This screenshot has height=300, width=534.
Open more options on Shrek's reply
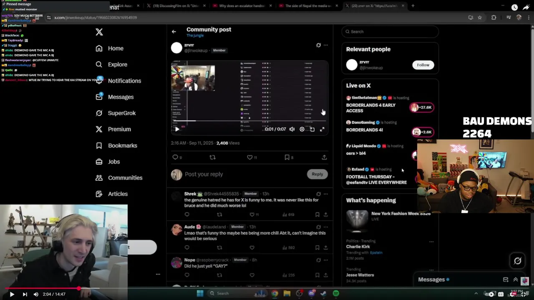326,194
